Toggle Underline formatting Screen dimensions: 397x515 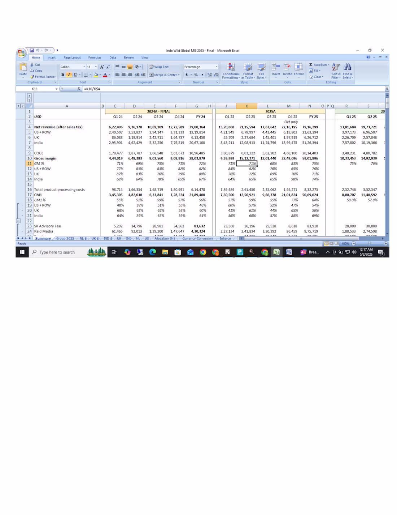[75, 75]
